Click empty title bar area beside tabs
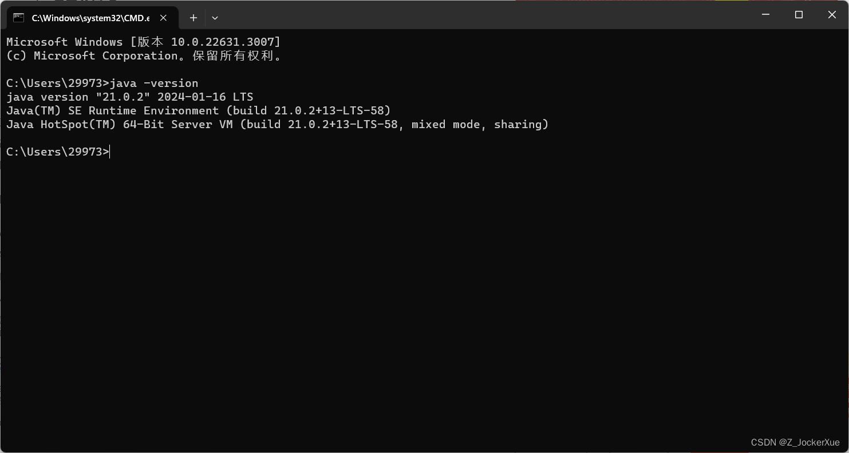849x453 pixels. [481, 15]
